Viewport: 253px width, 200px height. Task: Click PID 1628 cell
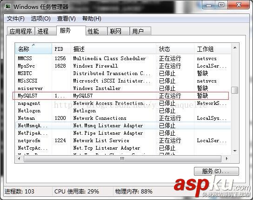[x=60, y=66]
